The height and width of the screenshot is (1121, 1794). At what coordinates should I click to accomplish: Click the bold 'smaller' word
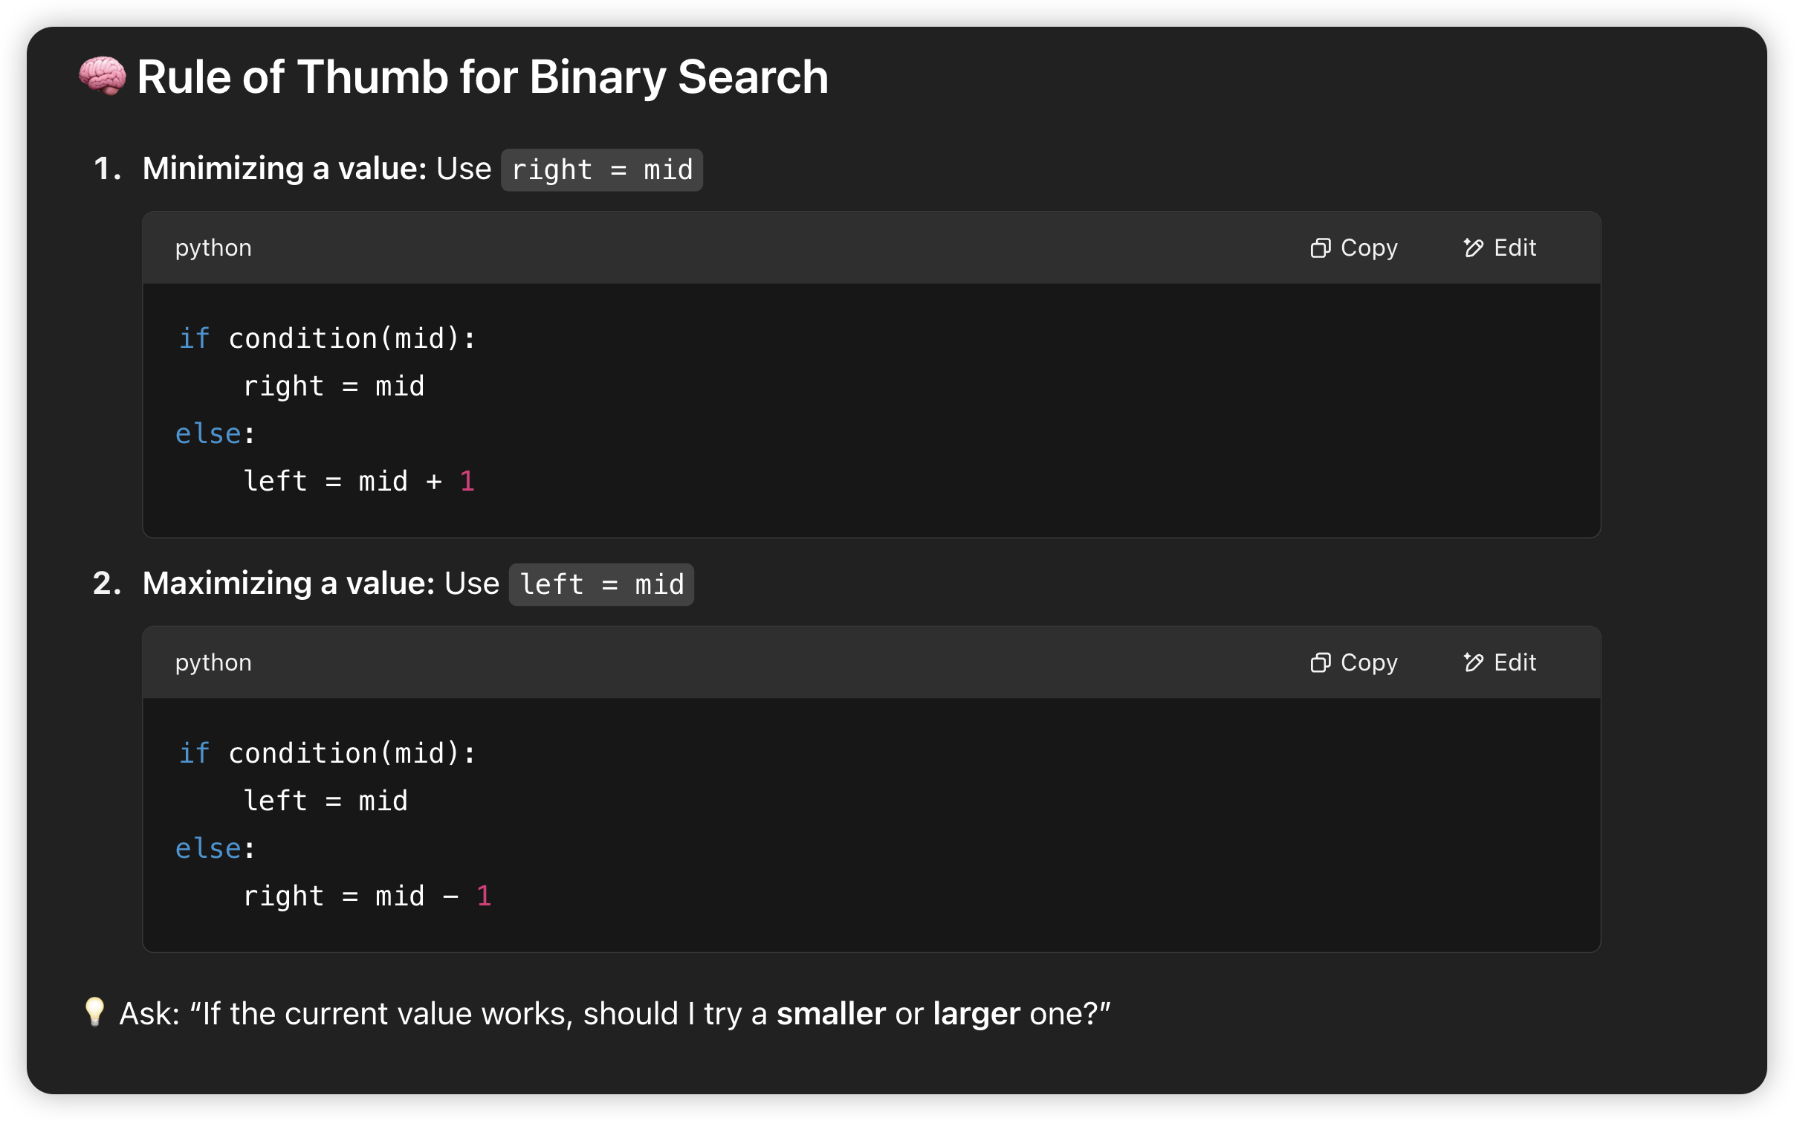(831, 1013)
